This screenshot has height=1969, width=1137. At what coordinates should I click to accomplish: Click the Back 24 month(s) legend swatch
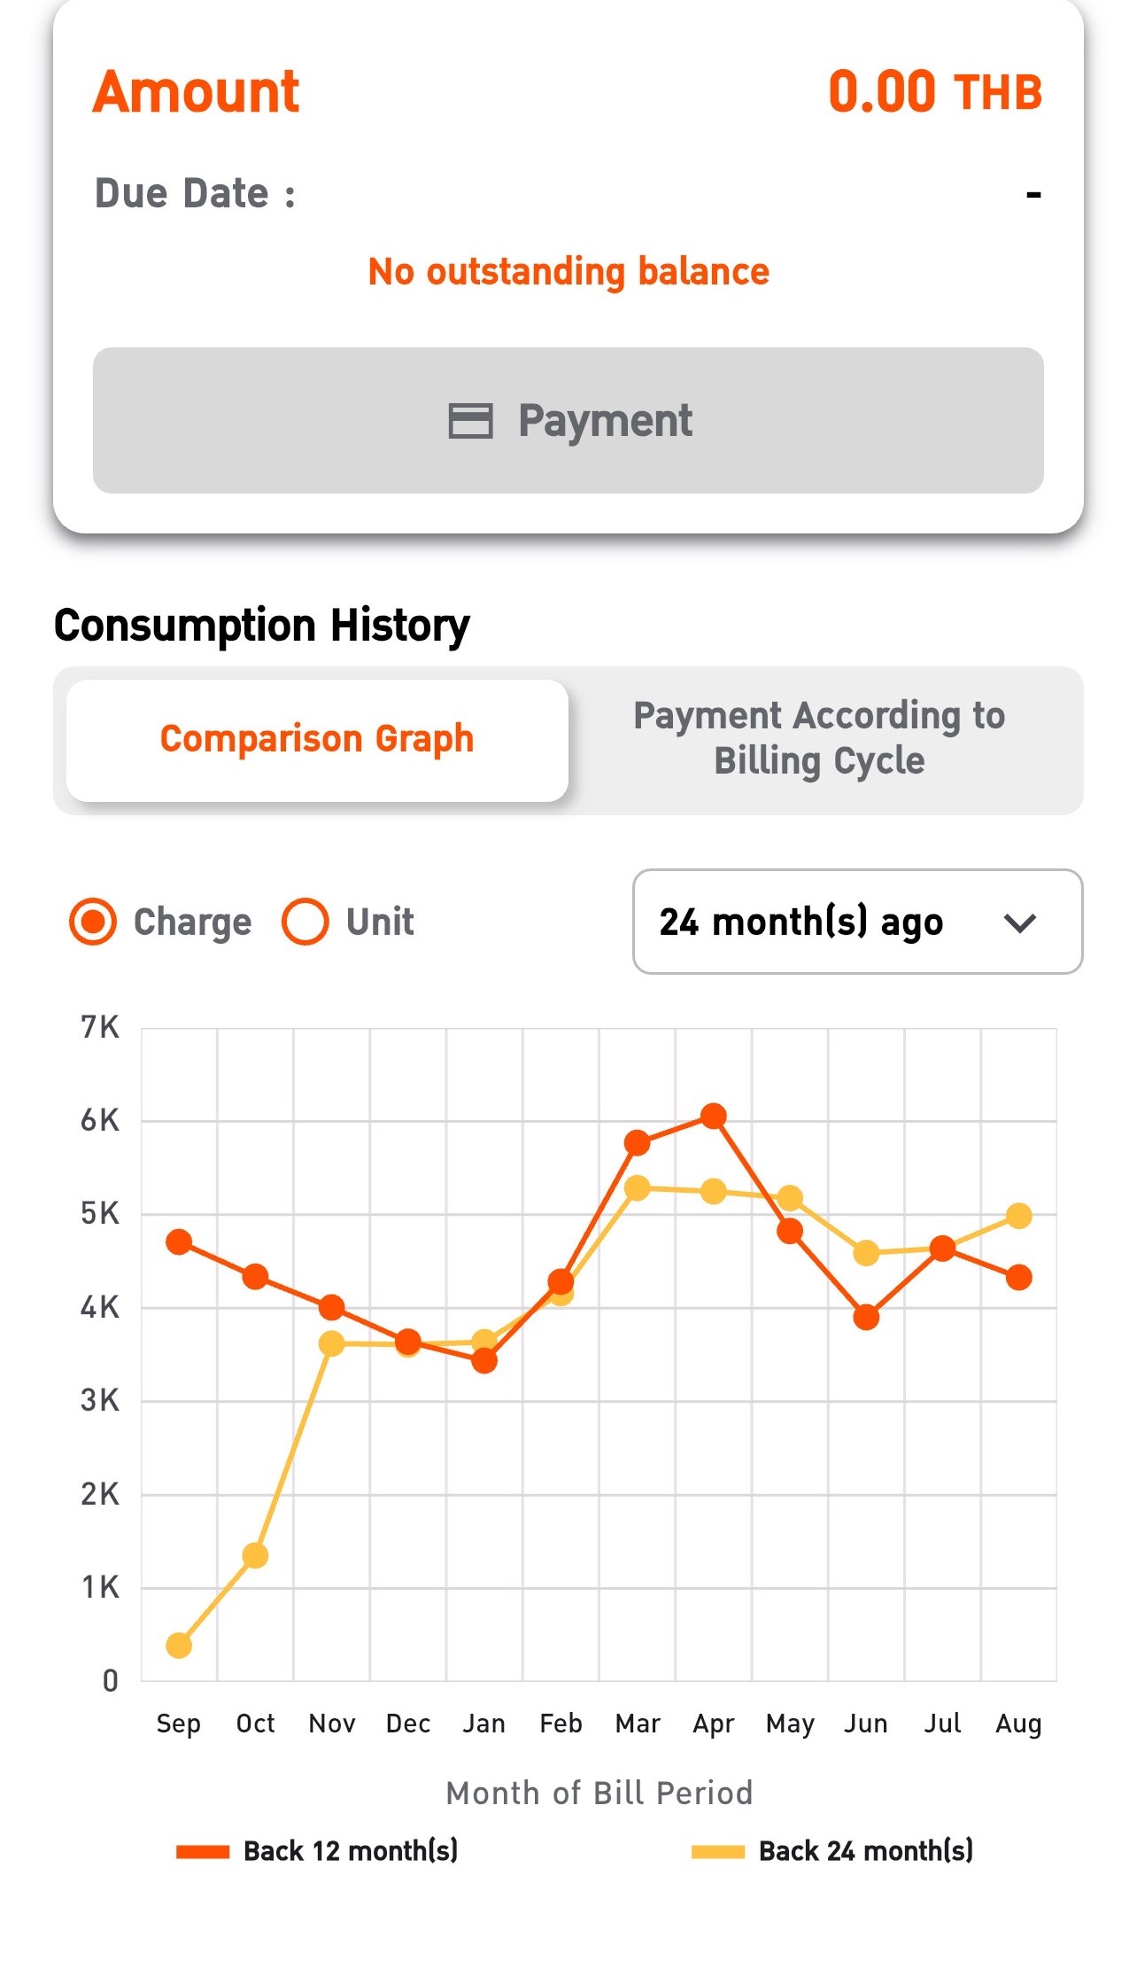[717, 1851]
